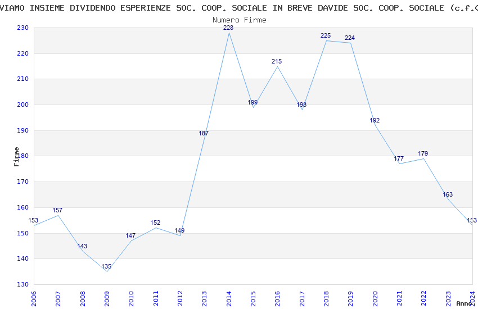Click the 215 data label at 2016
The width and height of the screenshot is (478, 309).
pyautogui.click(x=277, y=61)
